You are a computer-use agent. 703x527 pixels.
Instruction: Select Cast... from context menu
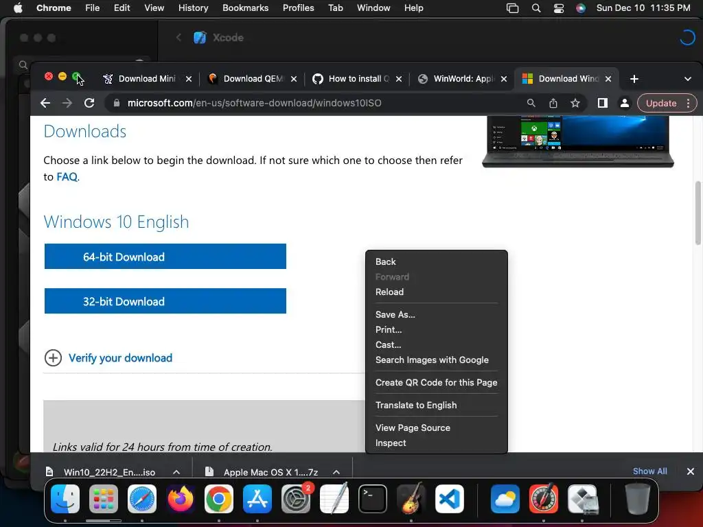pos(436,344)
